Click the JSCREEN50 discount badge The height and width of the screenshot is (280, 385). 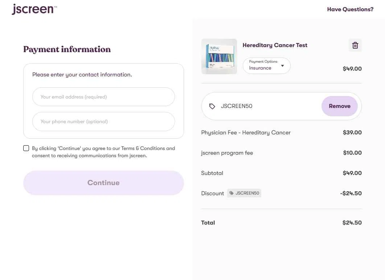click(244, 193)
